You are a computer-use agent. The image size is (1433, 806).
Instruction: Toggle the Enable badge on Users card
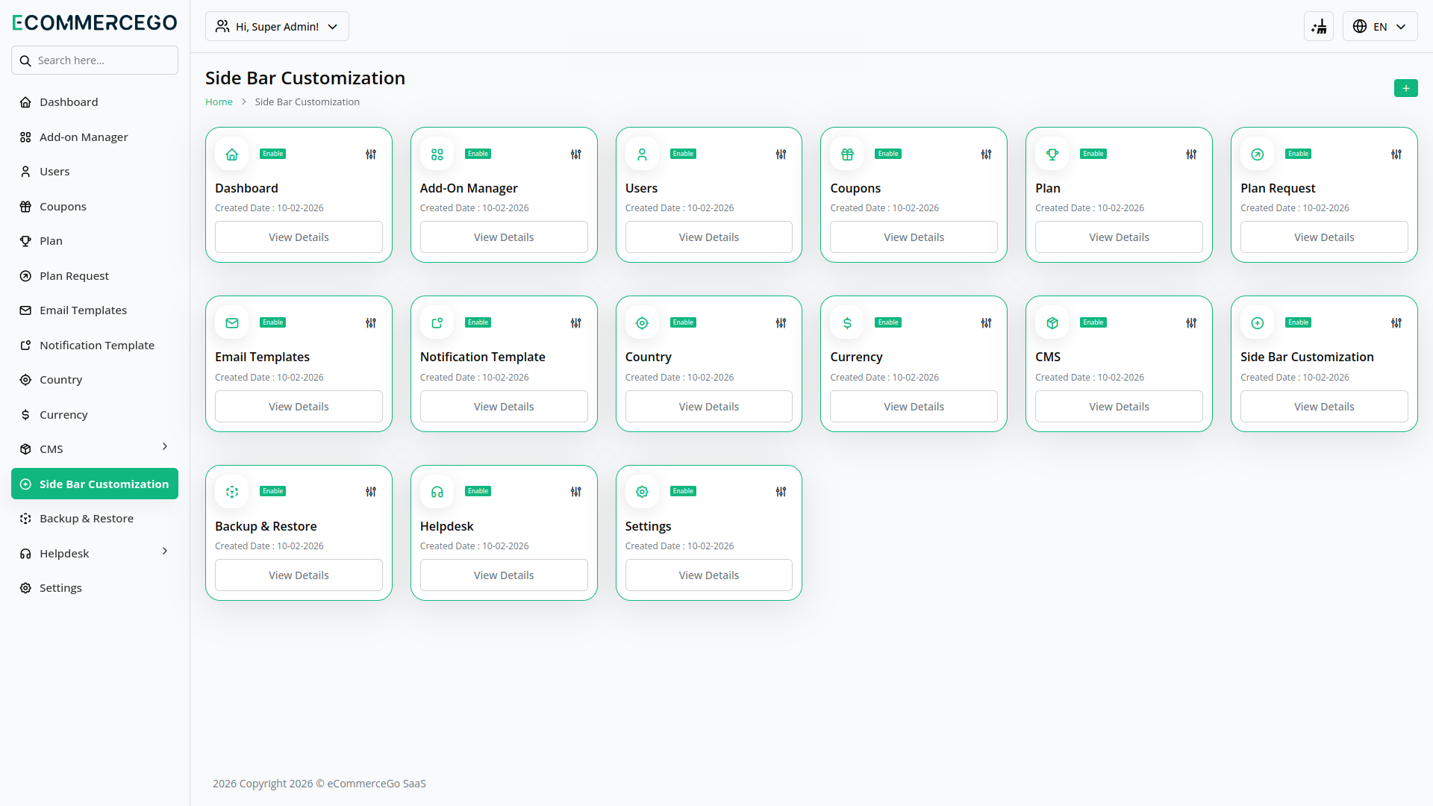click(683, 154)
